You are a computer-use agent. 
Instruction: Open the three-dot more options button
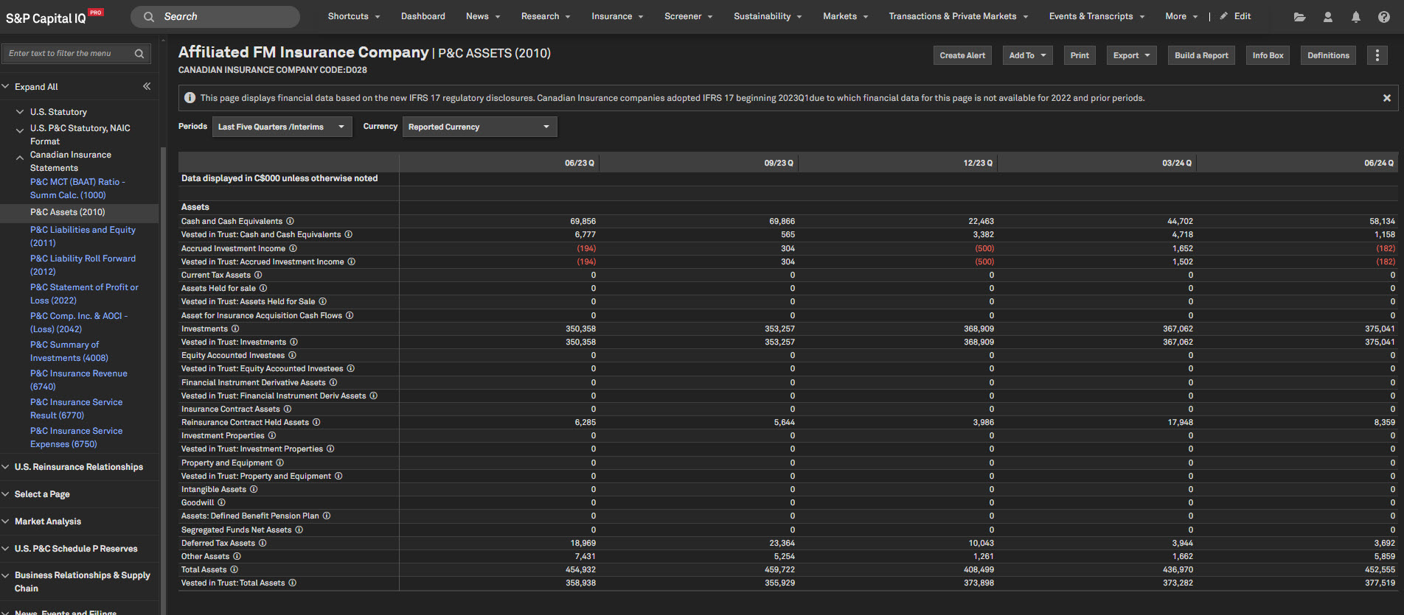tap(1377, 55)
